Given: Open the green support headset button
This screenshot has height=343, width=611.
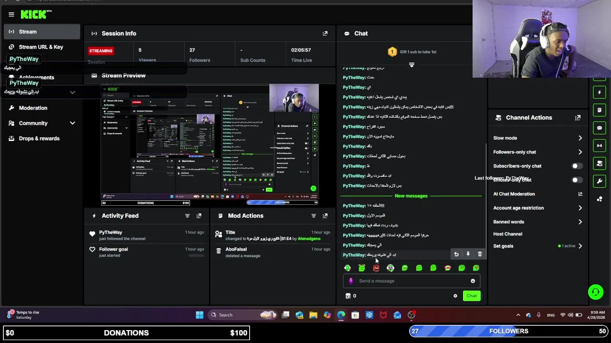Looking at the screenshot, I should click(596, 292).
